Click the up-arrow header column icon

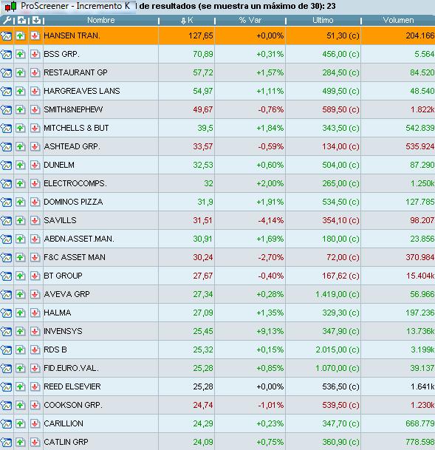click(21, 20)
